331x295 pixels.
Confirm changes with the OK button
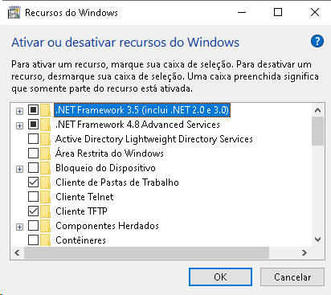coord(220,277)
